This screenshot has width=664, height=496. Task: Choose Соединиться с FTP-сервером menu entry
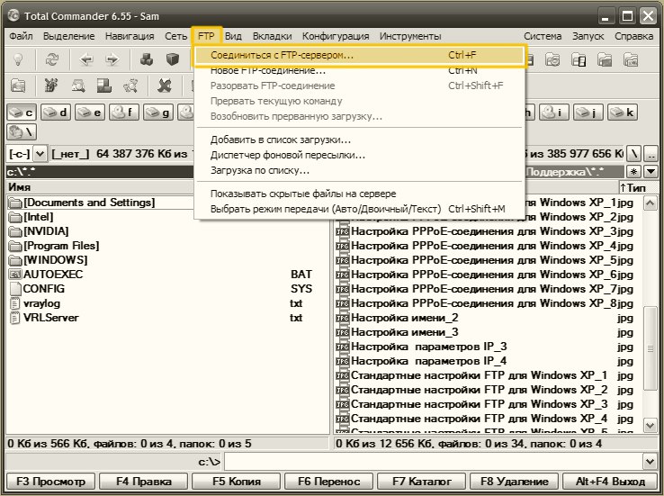[x=359, y=55]
